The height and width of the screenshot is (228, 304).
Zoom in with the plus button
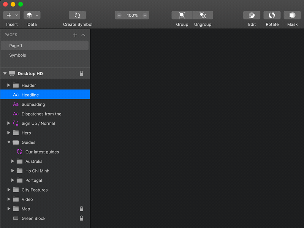pyautogui.click(x=144, y=15)
